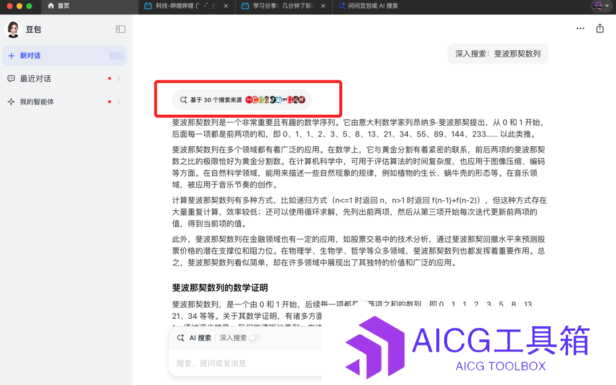Open the 基于 30 个搜索来源 sources

click(x=242, y=100)
